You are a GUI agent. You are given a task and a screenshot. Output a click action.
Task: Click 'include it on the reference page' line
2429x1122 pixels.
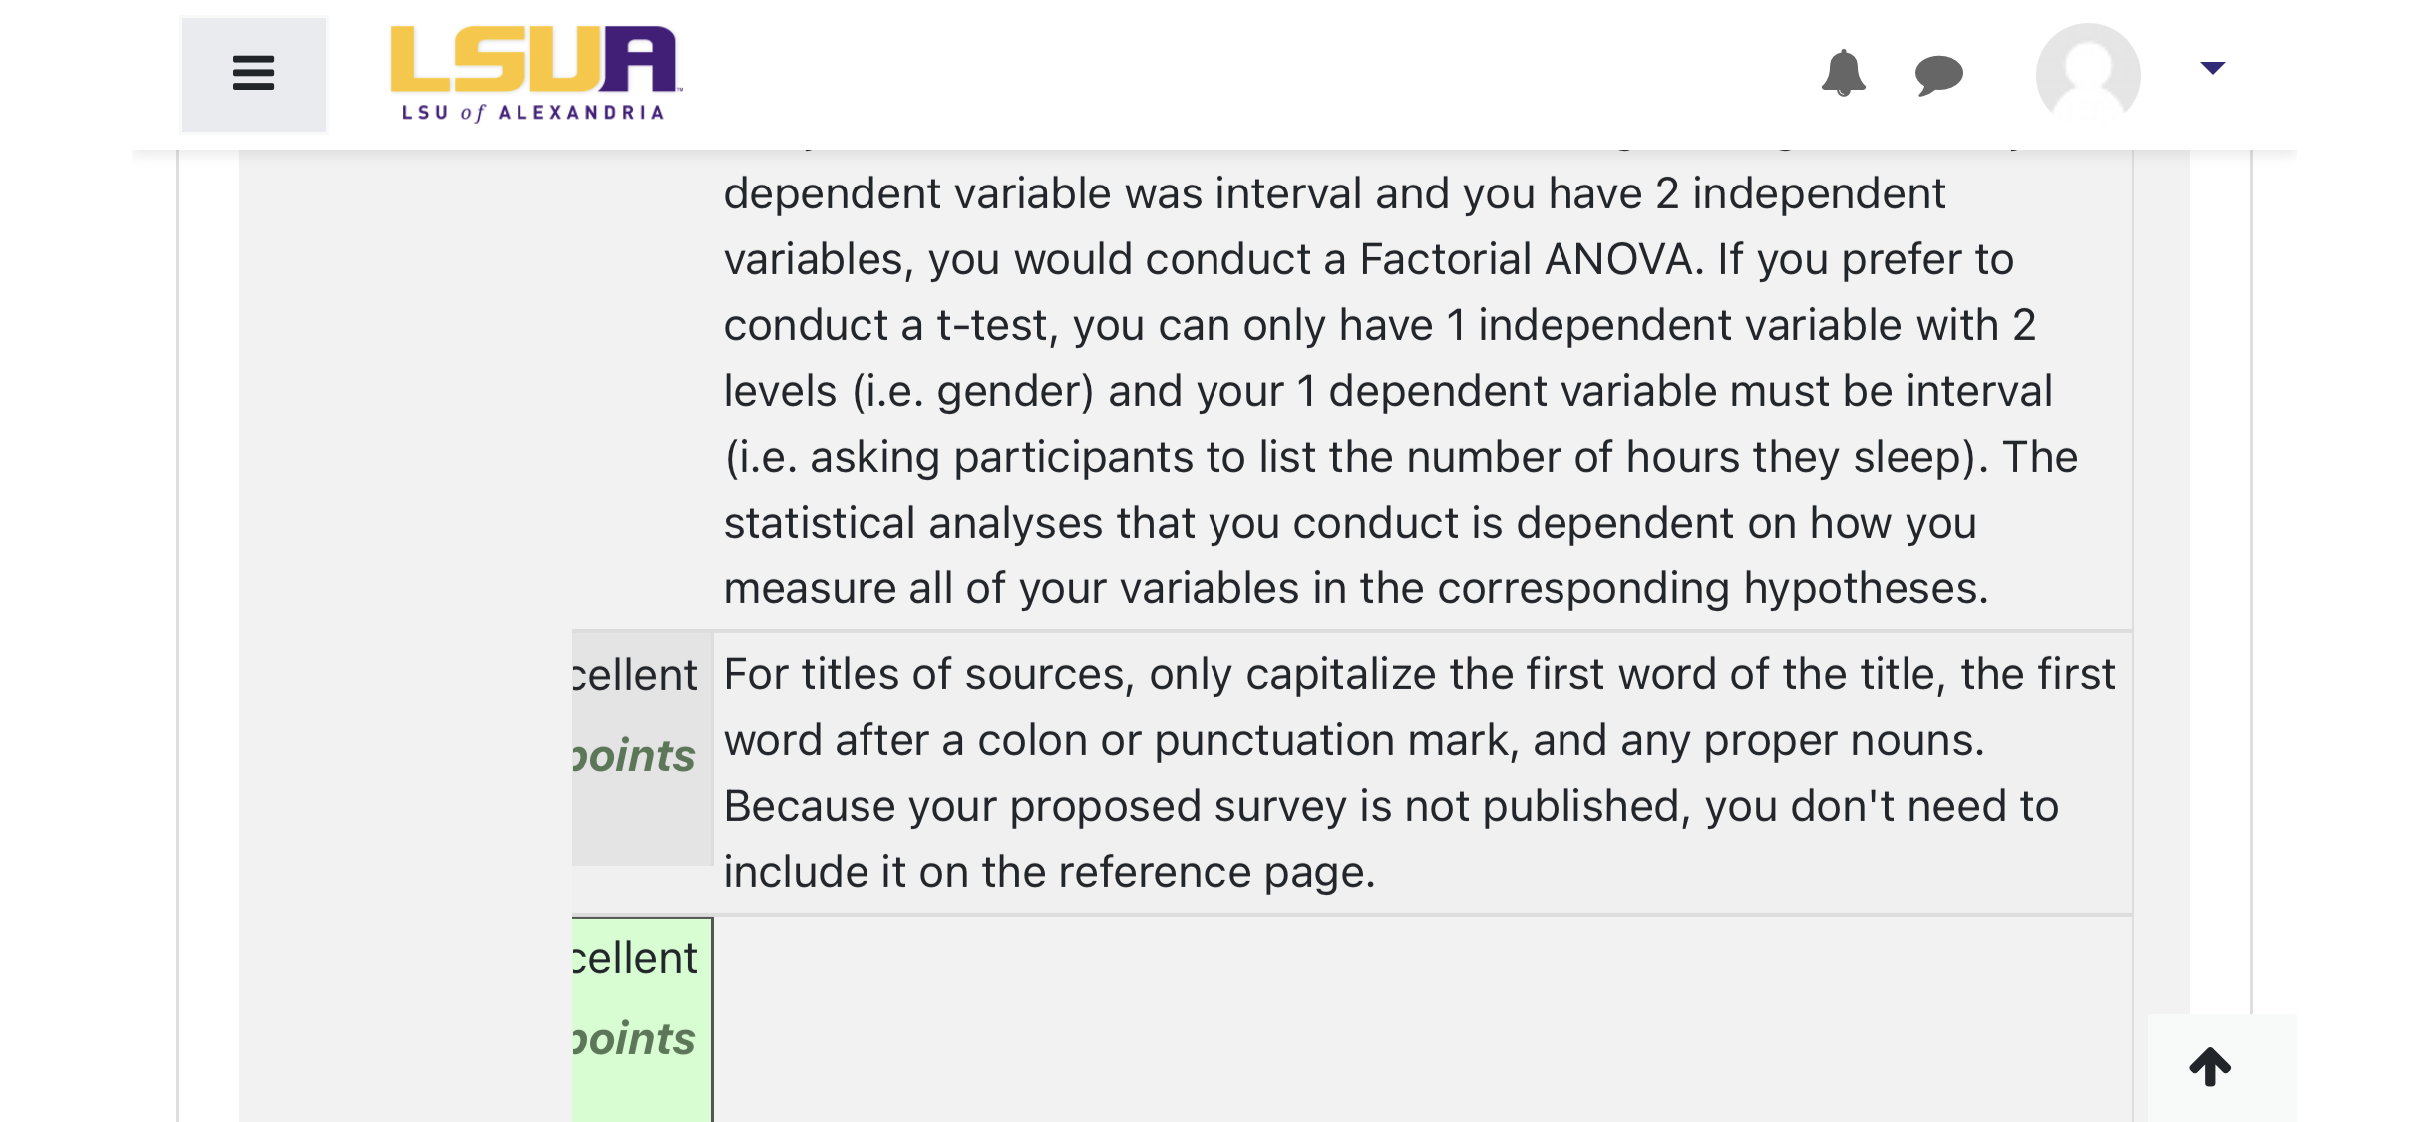click(x=1049, y=872)
